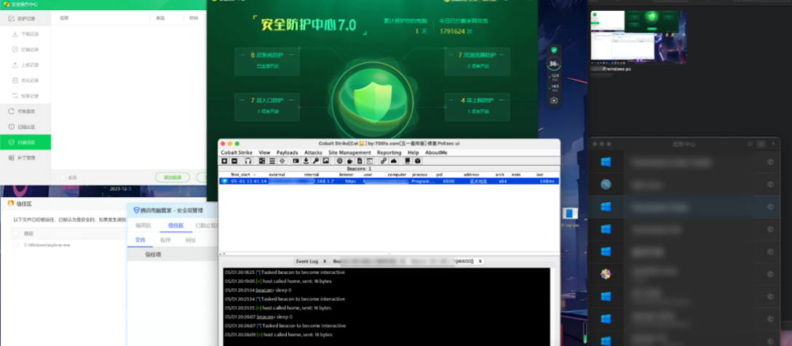Click the chain link host file icon

384,161
